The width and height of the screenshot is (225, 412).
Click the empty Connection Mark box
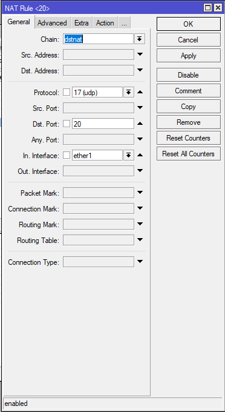(x=99, y=209)
